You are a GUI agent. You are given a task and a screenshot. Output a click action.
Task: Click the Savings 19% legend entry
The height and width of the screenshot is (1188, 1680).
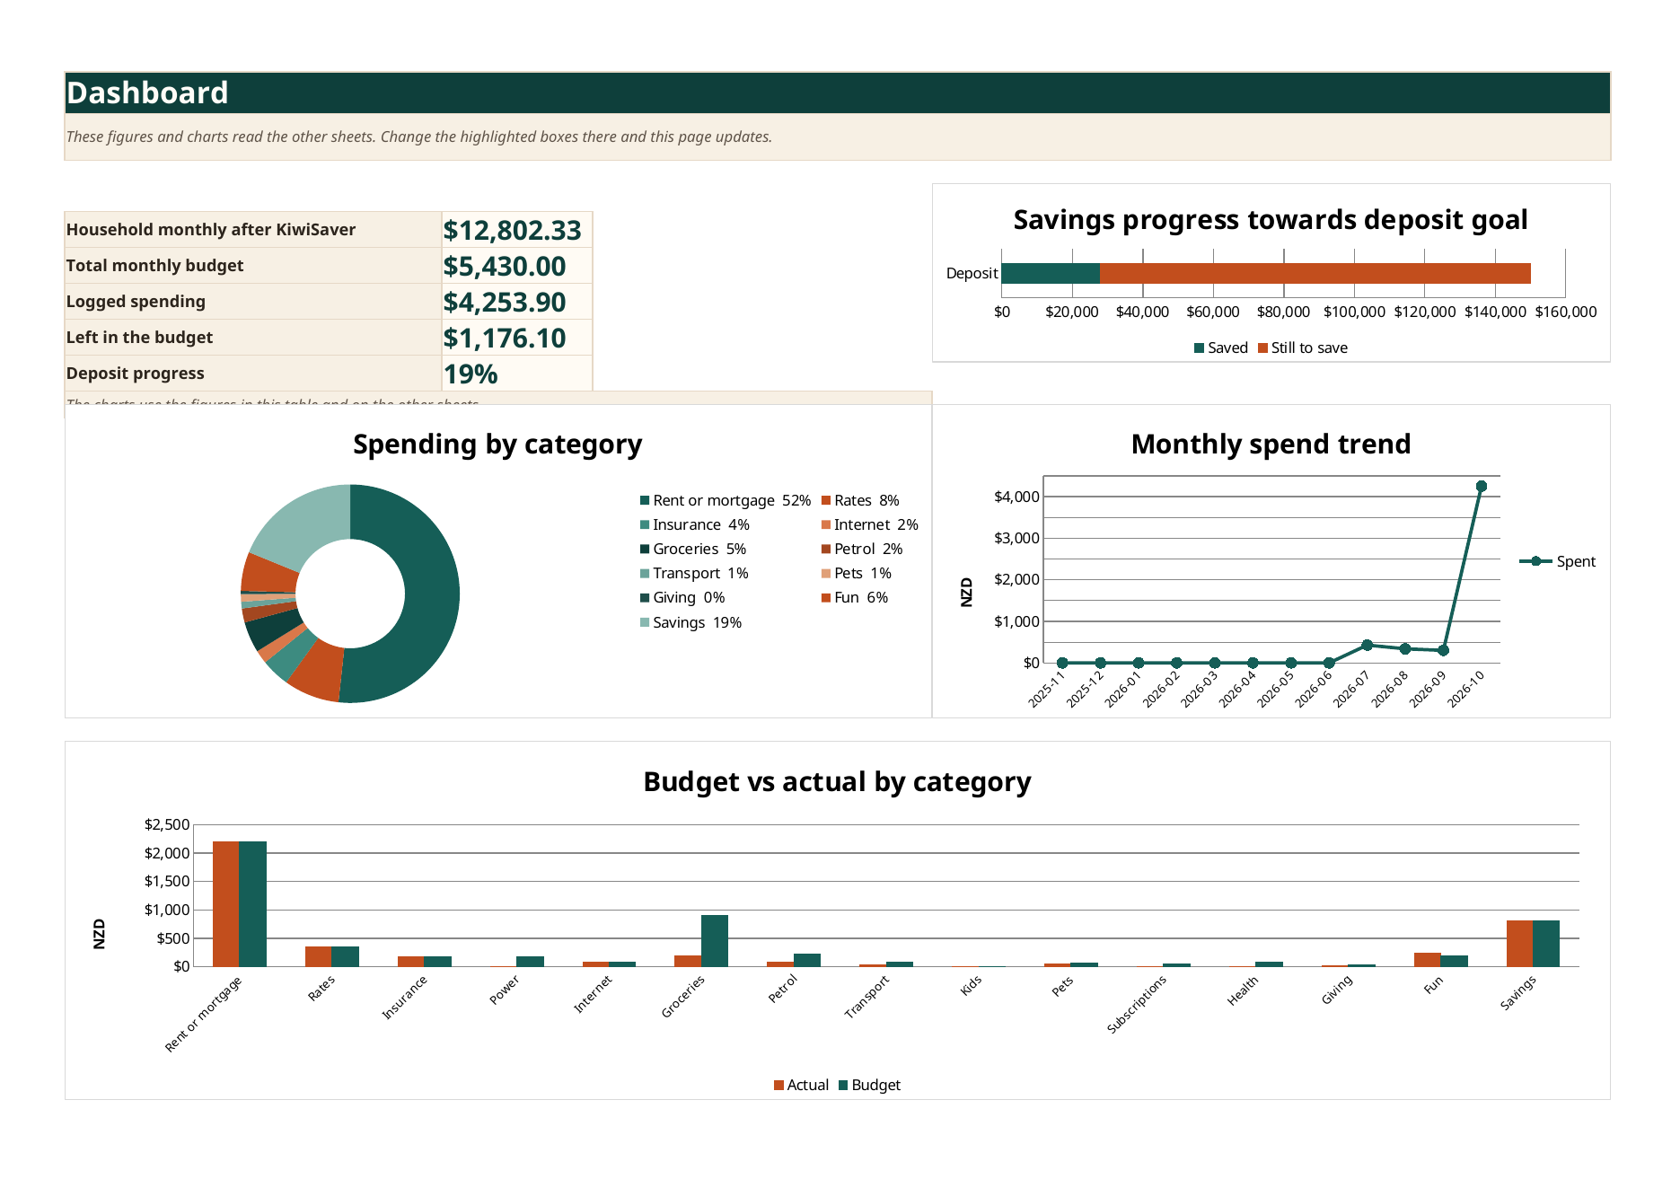coord(691,622)
